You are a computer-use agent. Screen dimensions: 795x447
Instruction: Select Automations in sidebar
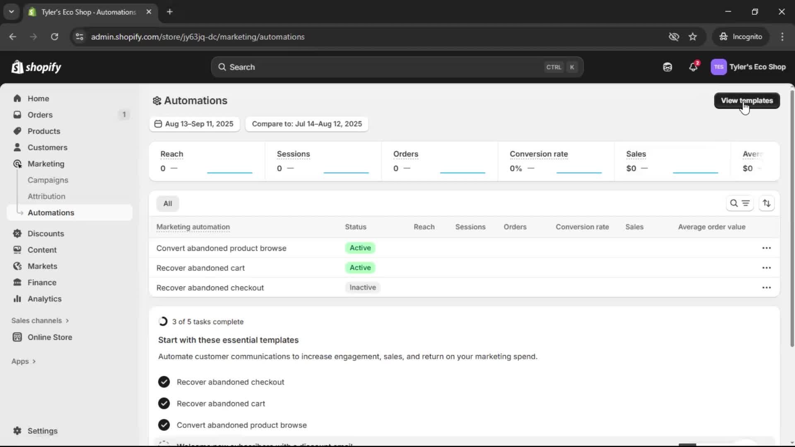[70, 212]
